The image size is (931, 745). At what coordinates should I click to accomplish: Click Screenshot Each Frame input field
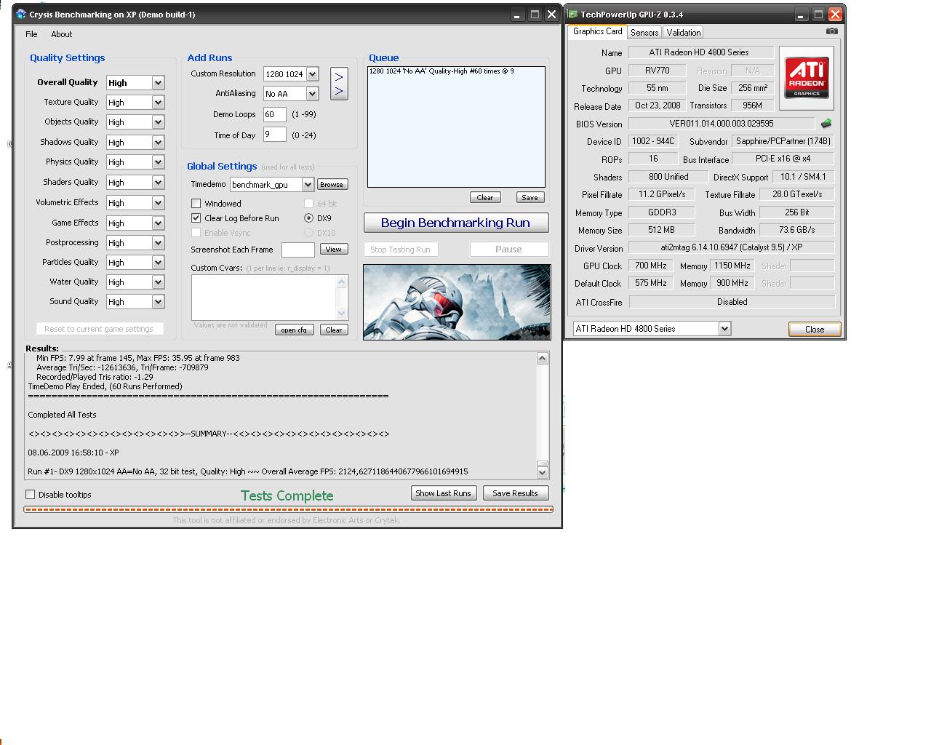297,250
